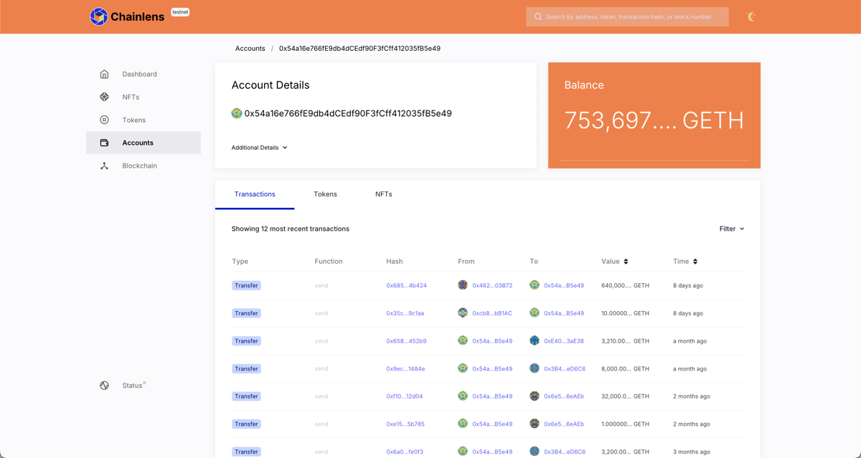The width and height of the screenshot is (861, 458).
Task: Click the Status icon near bottom sidebar
Action: [x=104, y=385]
